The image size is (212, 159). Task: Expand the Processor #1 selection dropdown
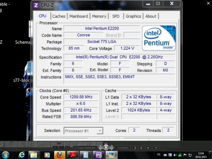point(100,131)
